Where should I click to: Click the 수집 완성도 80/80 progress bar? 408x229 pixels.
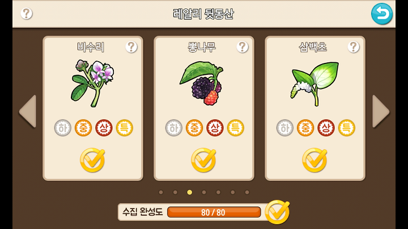click(x=214, y=213)
